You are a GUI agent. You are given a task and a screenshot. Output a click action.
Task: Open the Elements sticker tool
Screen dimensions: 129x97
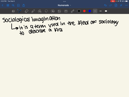[53, 11]
